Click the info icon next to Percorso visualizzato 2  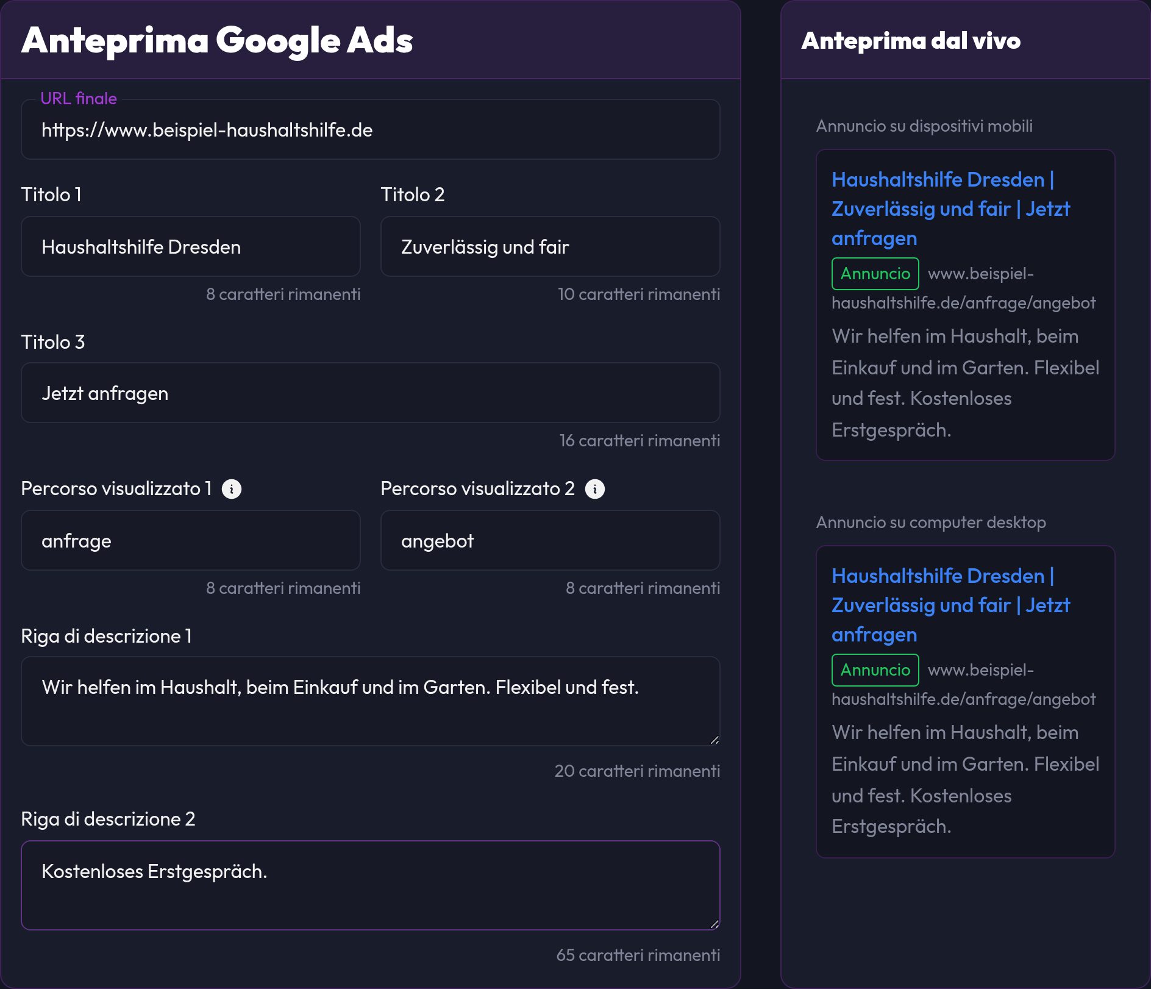pyautogui.click(x=595, y=489)
